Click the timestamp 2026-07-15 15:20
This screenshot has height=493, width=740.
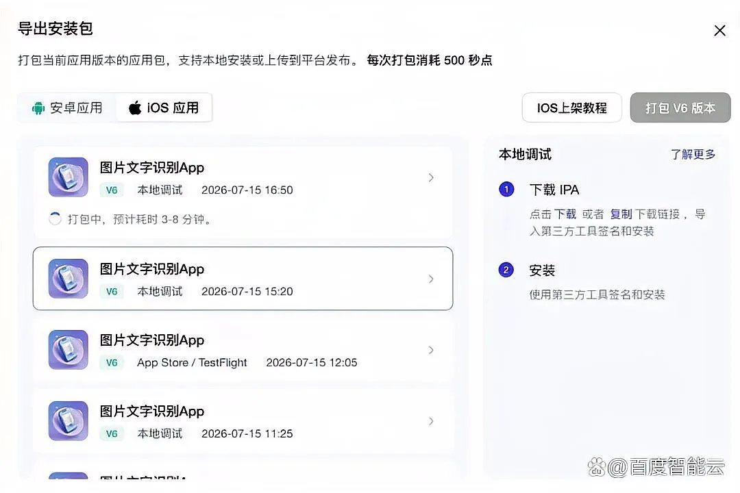pyautogui.click(x=247, y=292)
